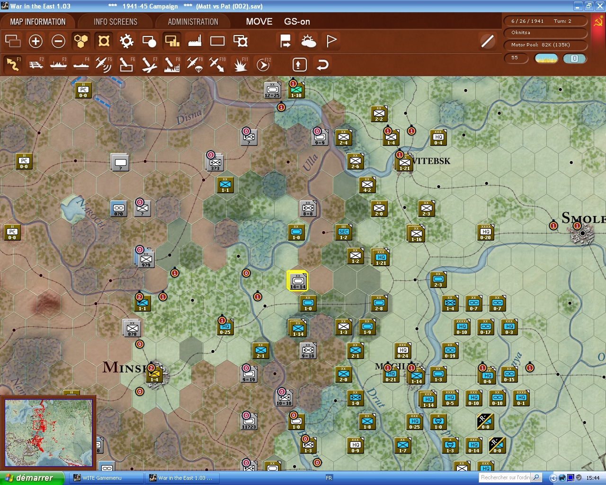606x485 pixels.
Task: Click the clear weather indicator pill
Action: pyautogui.click(x=546, y=58)
